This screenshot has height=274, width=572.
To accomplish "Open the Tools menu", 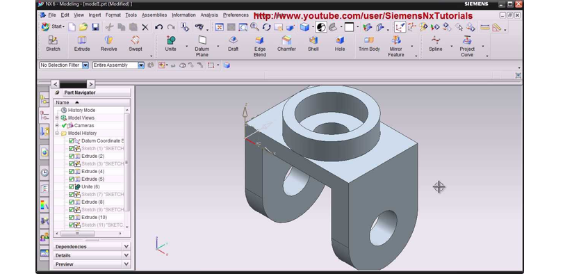I will pyautogui.click(x=131, y=15).
